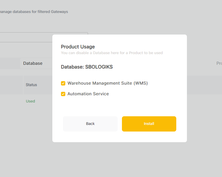Image resolution: width=222 pixels, height=177 pixels.
Task: Click the yellow Install button
Action: coord(149,124)
